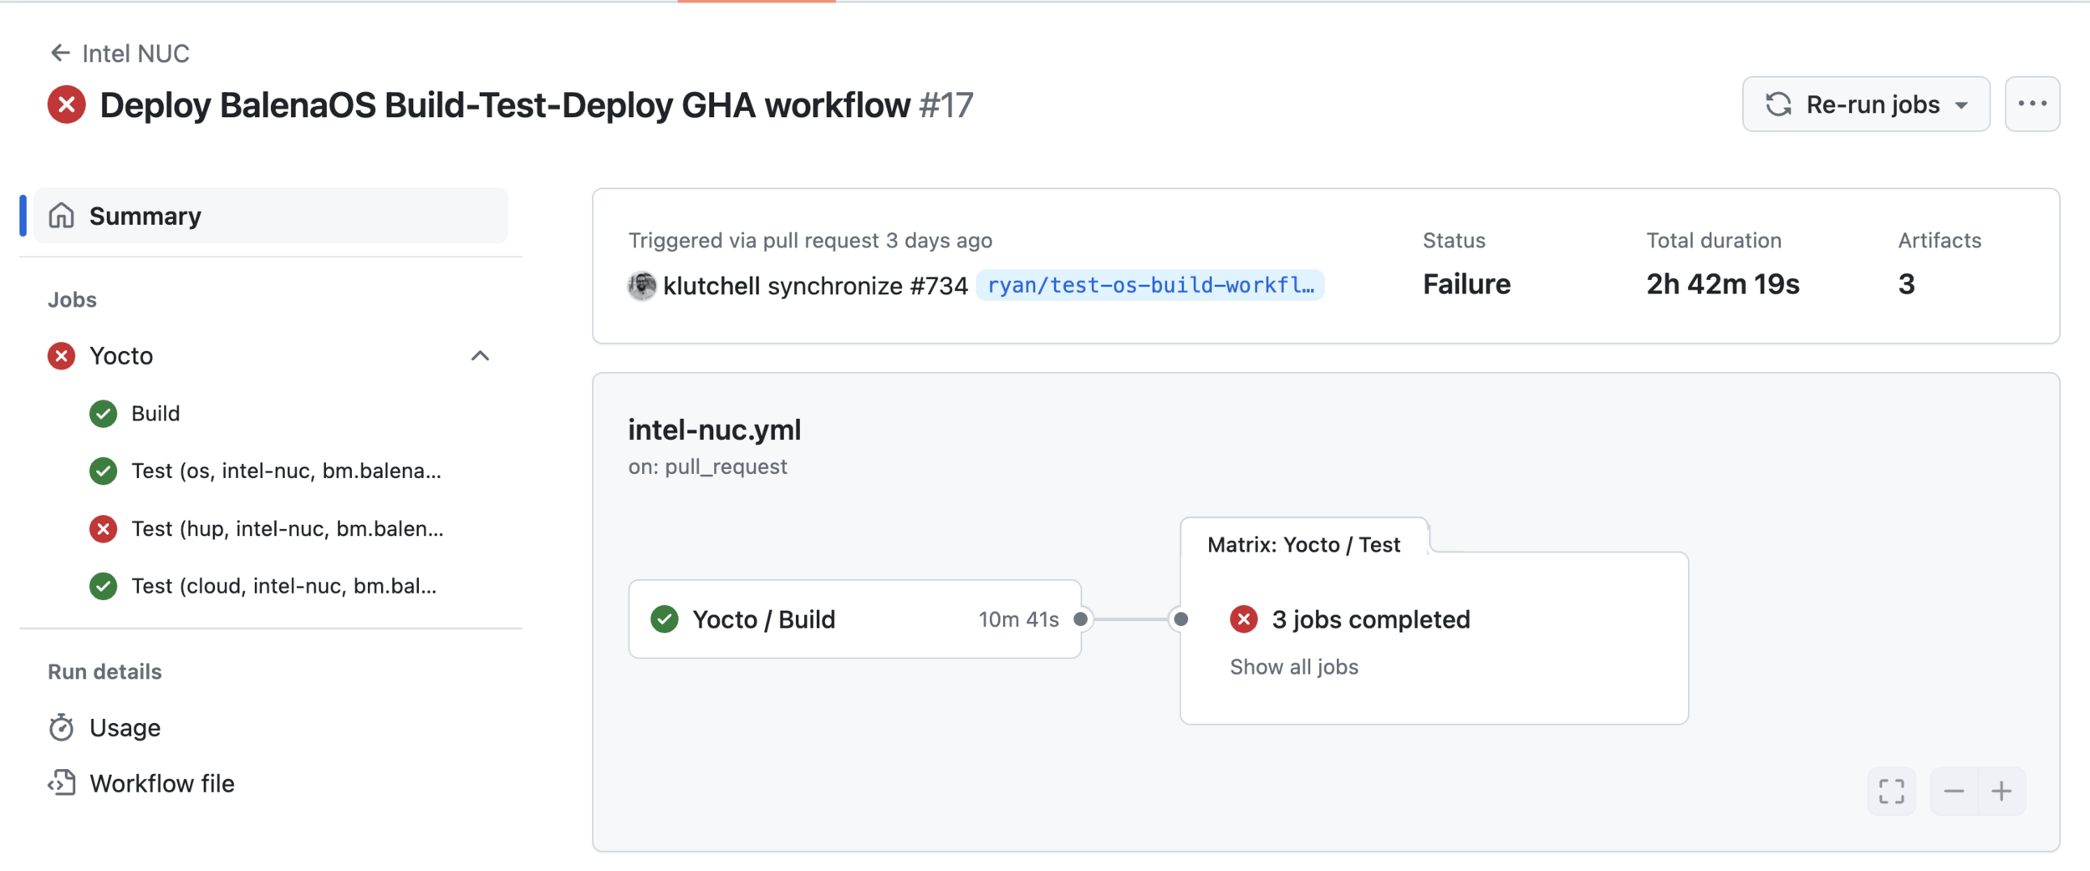Click the Workflow file code icon

pos(61,783)
